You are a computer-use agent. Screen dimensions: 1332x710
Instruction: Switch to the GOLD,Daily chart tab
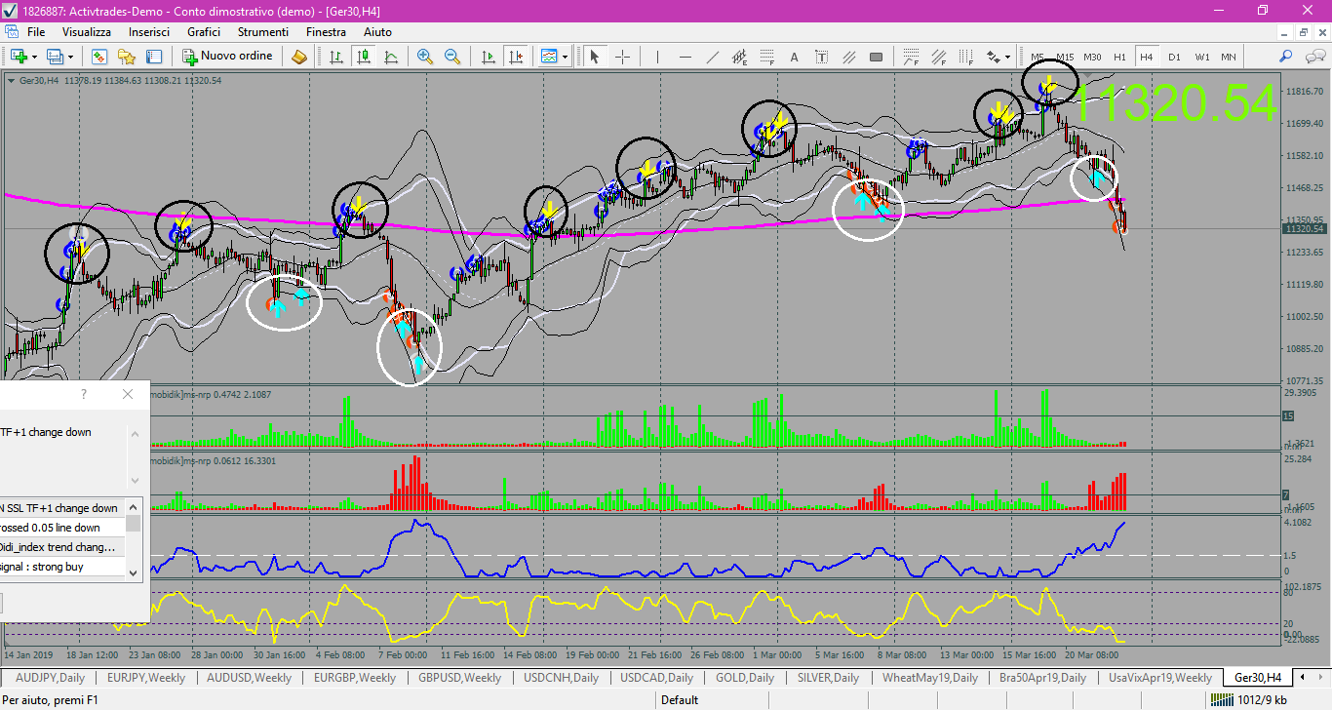coord(745,678)
